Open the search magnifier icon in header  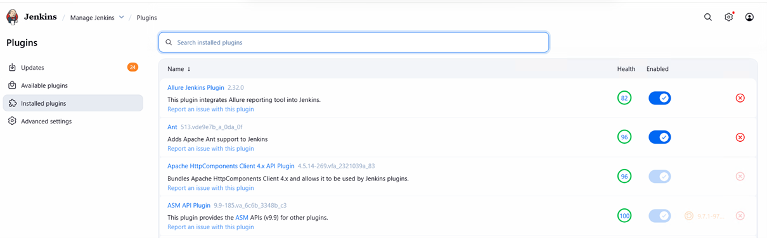(708, 17)
